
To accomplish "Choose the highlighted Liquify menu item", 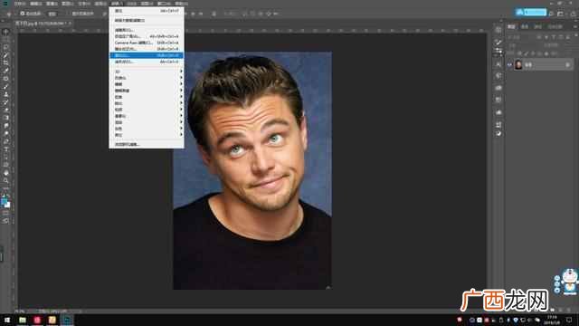I will coord(147,55).
